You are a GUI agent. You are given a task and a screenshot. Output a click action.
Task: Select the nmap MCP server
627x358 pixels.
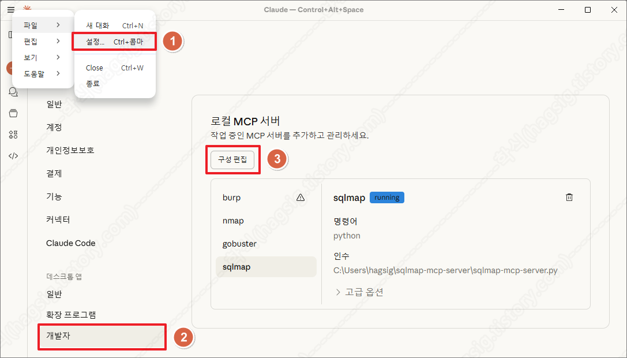pyautogui.click(x=266, y=221)
